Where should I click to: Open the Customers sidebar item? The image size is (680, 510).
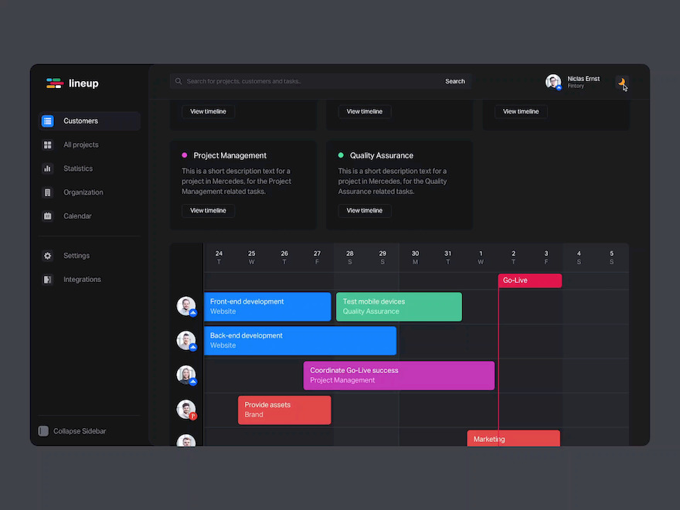[90, 121]
